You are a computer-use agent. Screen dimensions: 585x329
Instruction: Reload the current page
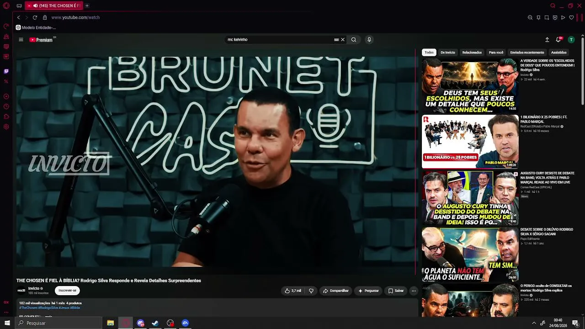pos(35,17)
